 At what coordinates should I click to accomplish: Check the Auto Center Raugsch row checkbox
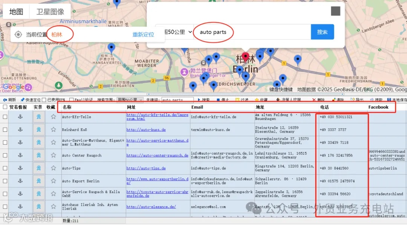point(5,155)
